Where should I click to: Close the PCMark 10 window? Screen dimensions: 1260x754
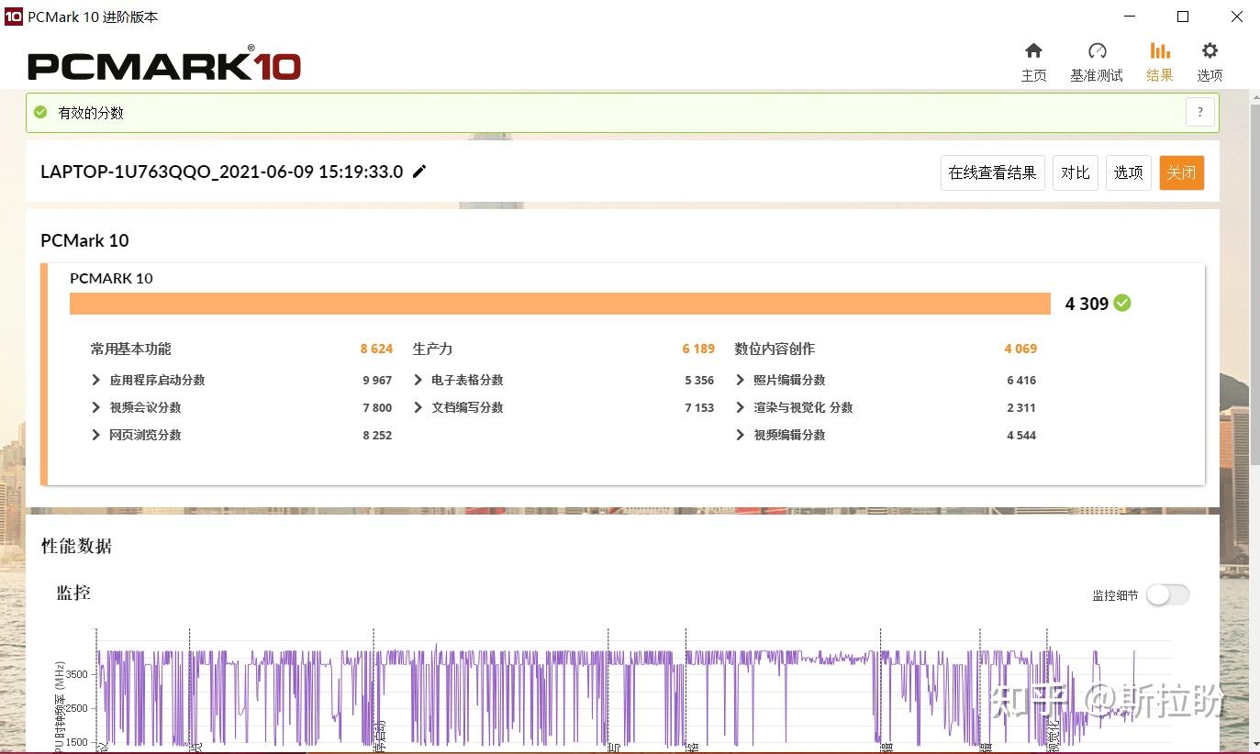coord(1236,17)
